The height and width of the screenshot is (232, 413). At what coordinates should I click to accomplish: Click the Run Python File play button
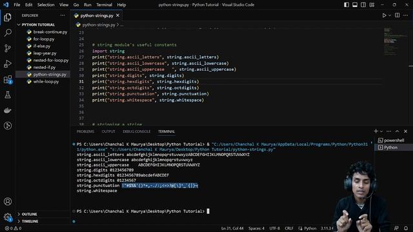pos(385,15)
